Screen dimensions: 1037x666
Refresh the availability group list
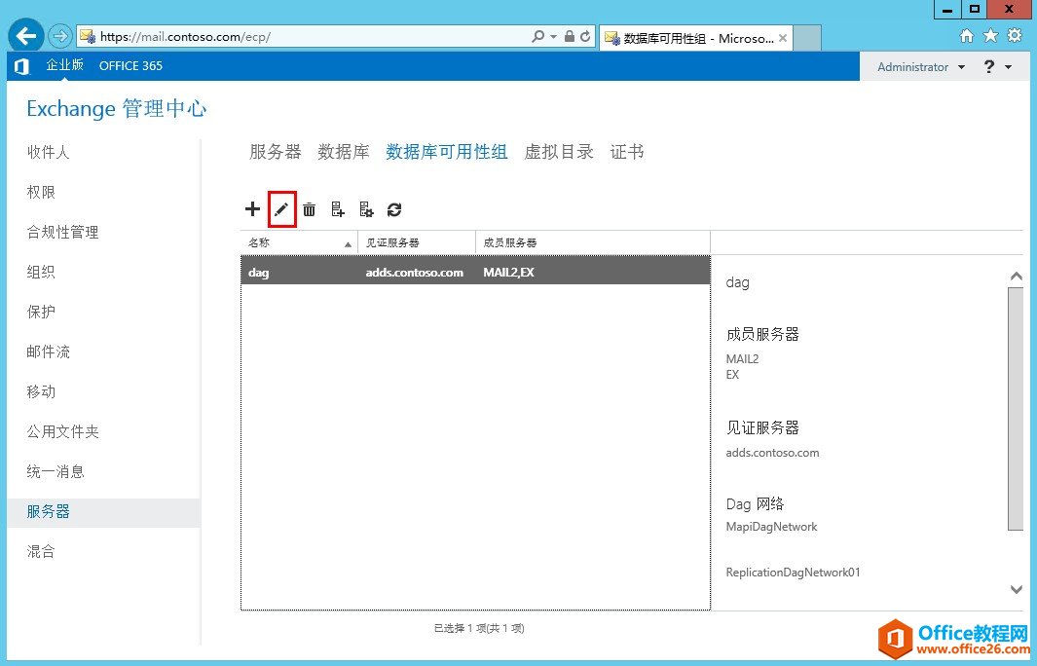394,208
